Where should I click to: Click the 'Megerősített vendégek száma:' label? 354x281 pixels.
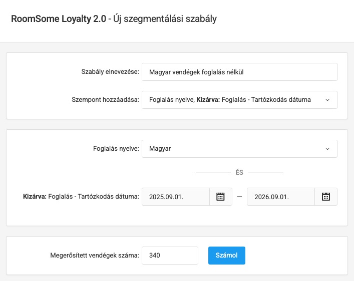click(94, 256)
